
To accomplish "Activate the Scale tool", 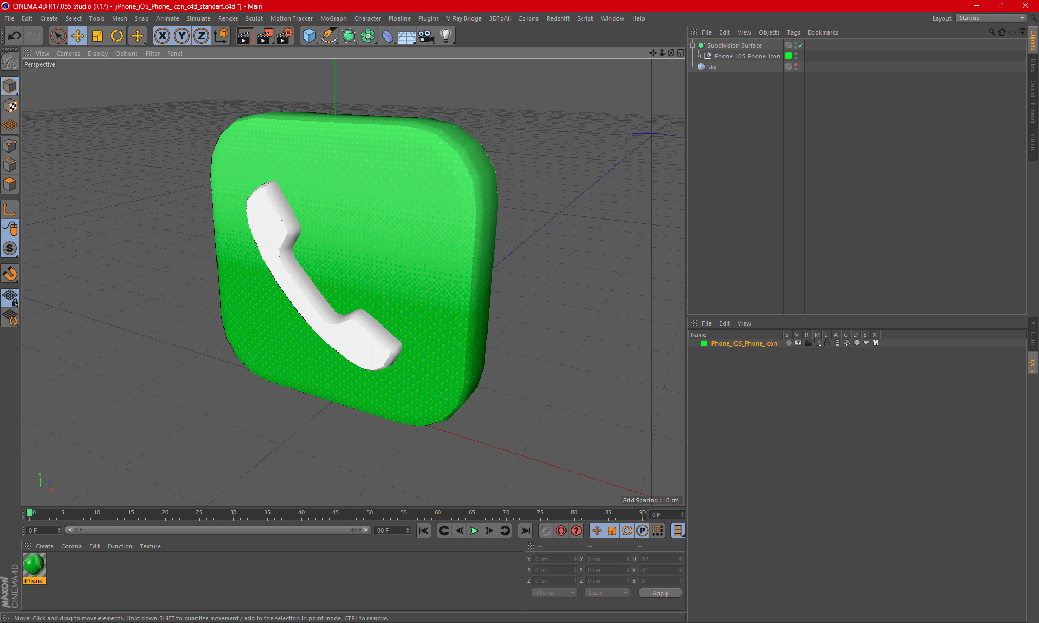I will pyautogui.click(x=97, y=36).
